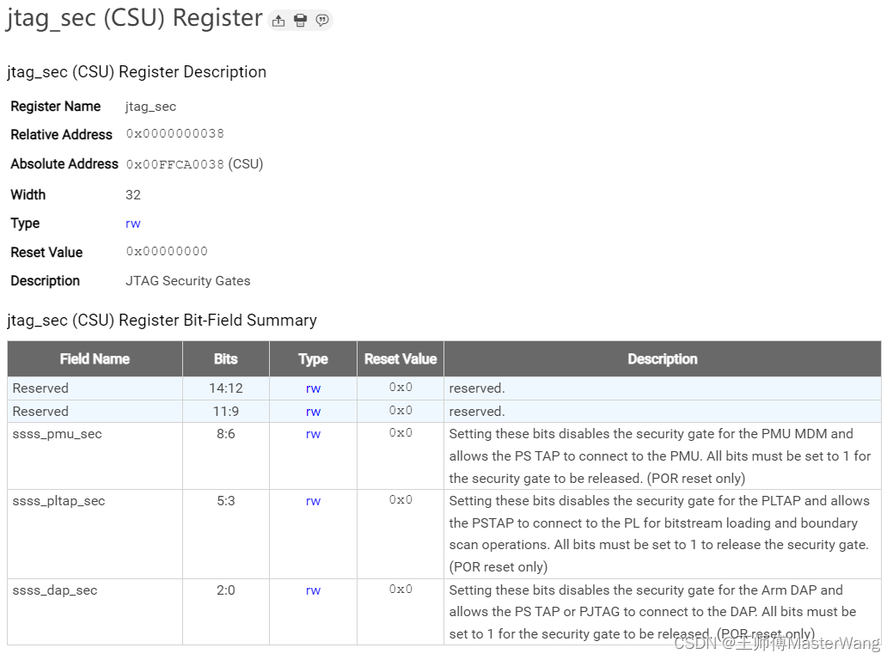Click the rw link for ssss_dap_sec row
893x660 pixels.
[313, 590]
